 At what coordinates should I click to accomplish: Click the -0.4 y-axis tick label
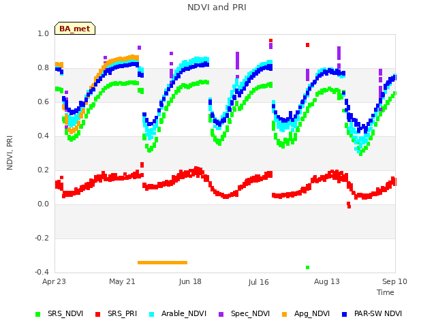(42, 272)
